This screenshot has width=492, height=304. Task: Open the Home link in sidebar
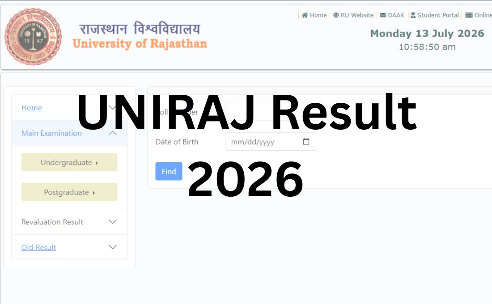pos(31,108)
